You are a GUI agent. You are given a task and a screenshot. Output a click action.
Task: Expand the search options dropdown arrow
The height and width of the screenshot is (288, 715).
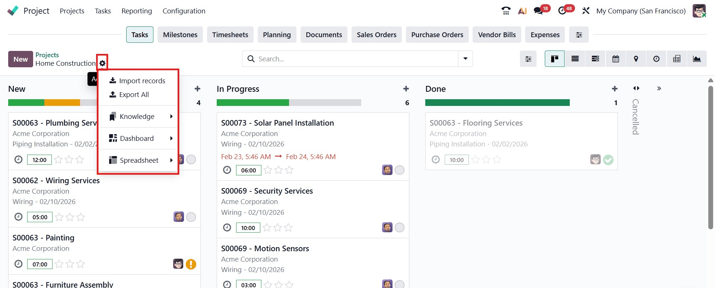point(465,59)
